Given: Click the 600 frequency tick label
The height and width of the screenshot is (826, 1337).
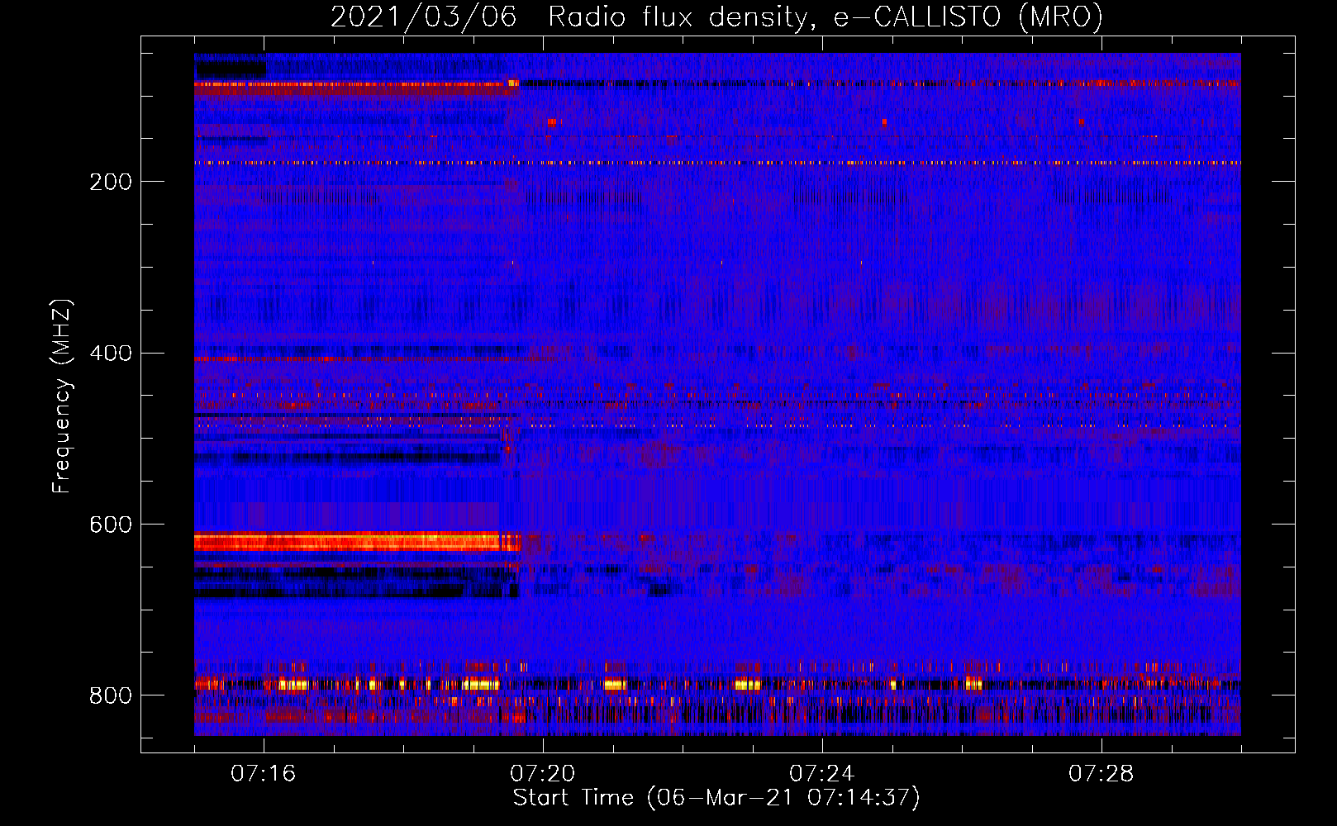Looking at the screenshot, I should coord(110,525).
